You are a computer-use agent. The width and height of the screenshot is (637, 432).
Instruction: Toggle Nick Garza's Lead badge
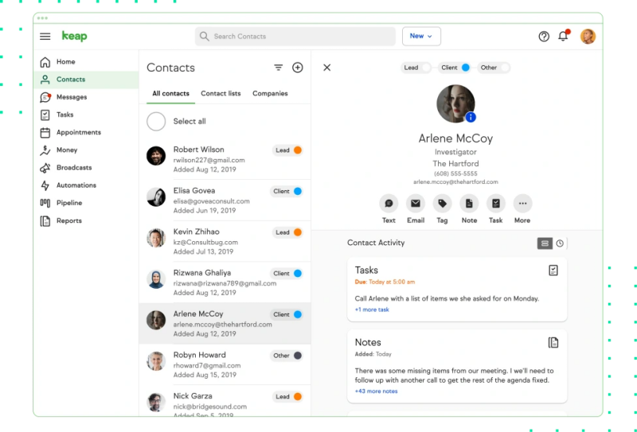[287, 397]
